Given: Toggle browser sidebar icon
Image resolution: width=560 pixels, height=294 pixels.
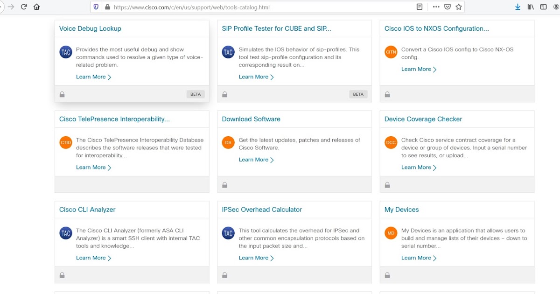Looking at the screenshot, I should coord(544,7).
